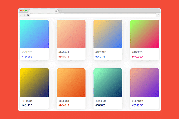Select the active browser tab
The width and height of the screenshot is (179, 119).
pos(42,11)
